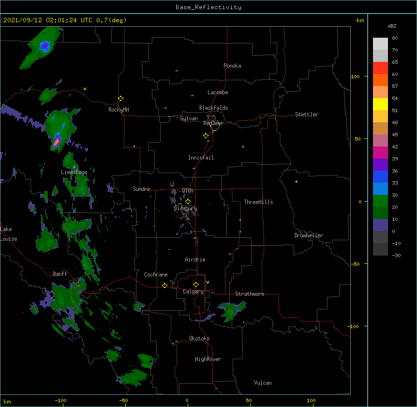Select the Blackfalds label
417x407 pixels.
click(x=213, y=108)
